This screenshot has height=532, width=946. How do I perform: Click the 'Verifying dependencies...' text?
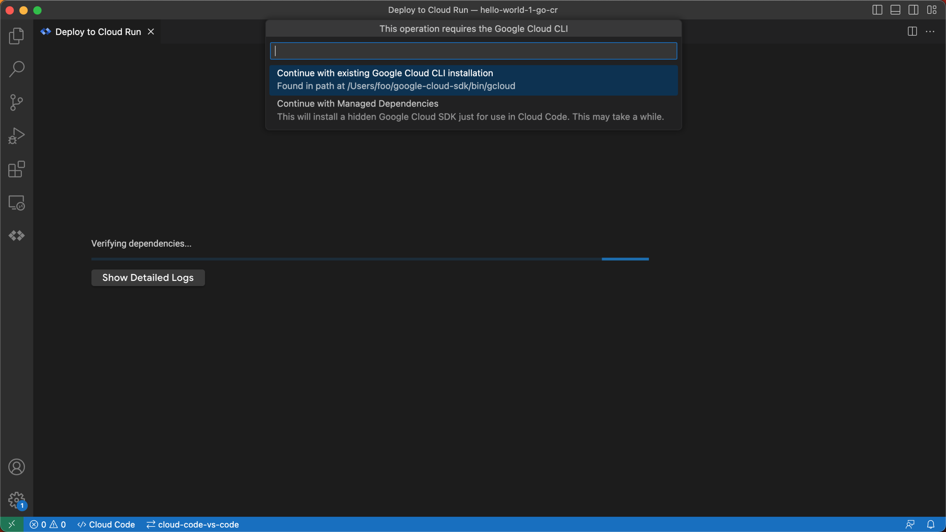(x=141, y=243)
